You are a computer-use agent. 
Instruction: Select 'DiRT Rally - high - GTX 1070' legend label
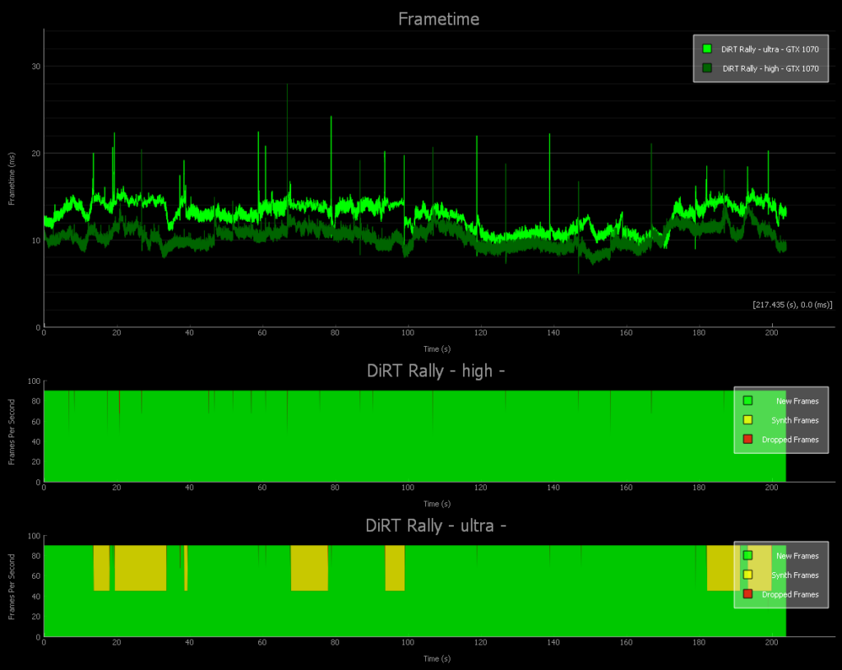pyautogui.click(x=770, y=69)
